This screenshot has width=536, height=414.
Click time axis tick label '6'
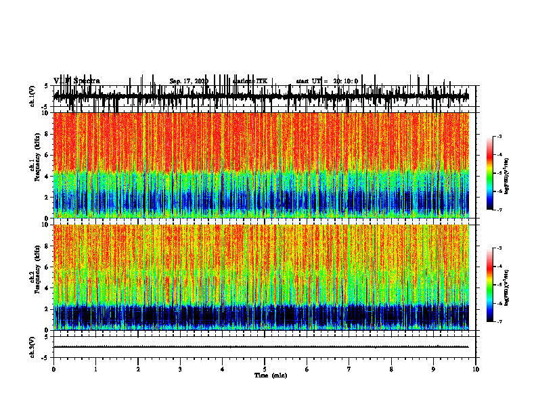(307, 369)
